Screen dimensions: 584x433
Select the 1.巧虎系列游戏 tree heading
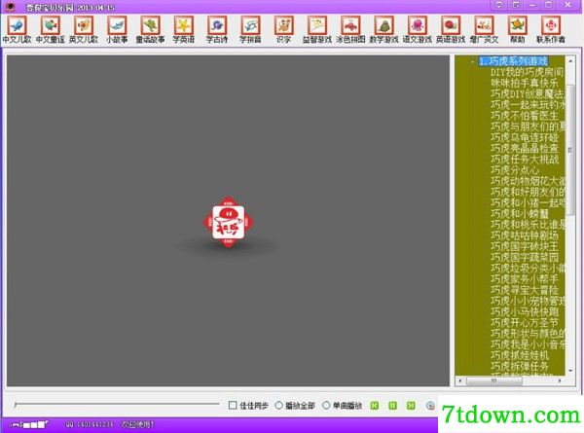point(513,61)
